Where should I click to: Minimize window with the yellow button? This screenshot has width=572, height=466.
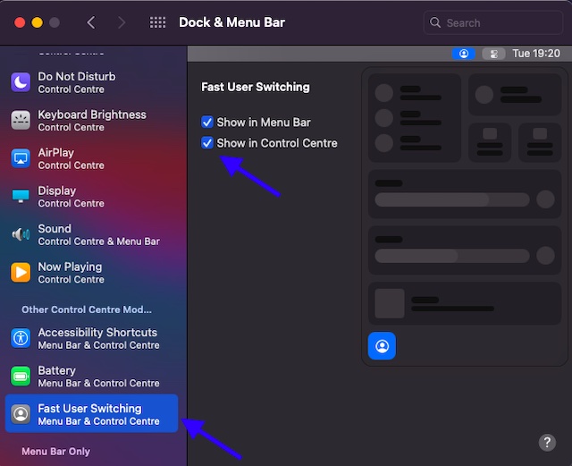click(38, 22)
